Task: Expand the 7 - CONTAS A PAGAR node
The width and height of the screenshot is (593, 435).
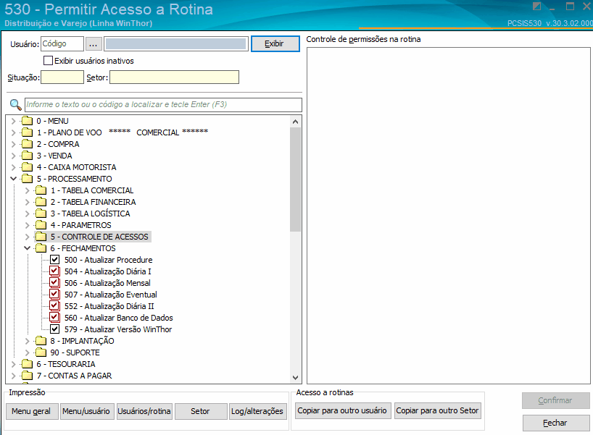Action: coord(14,376)
